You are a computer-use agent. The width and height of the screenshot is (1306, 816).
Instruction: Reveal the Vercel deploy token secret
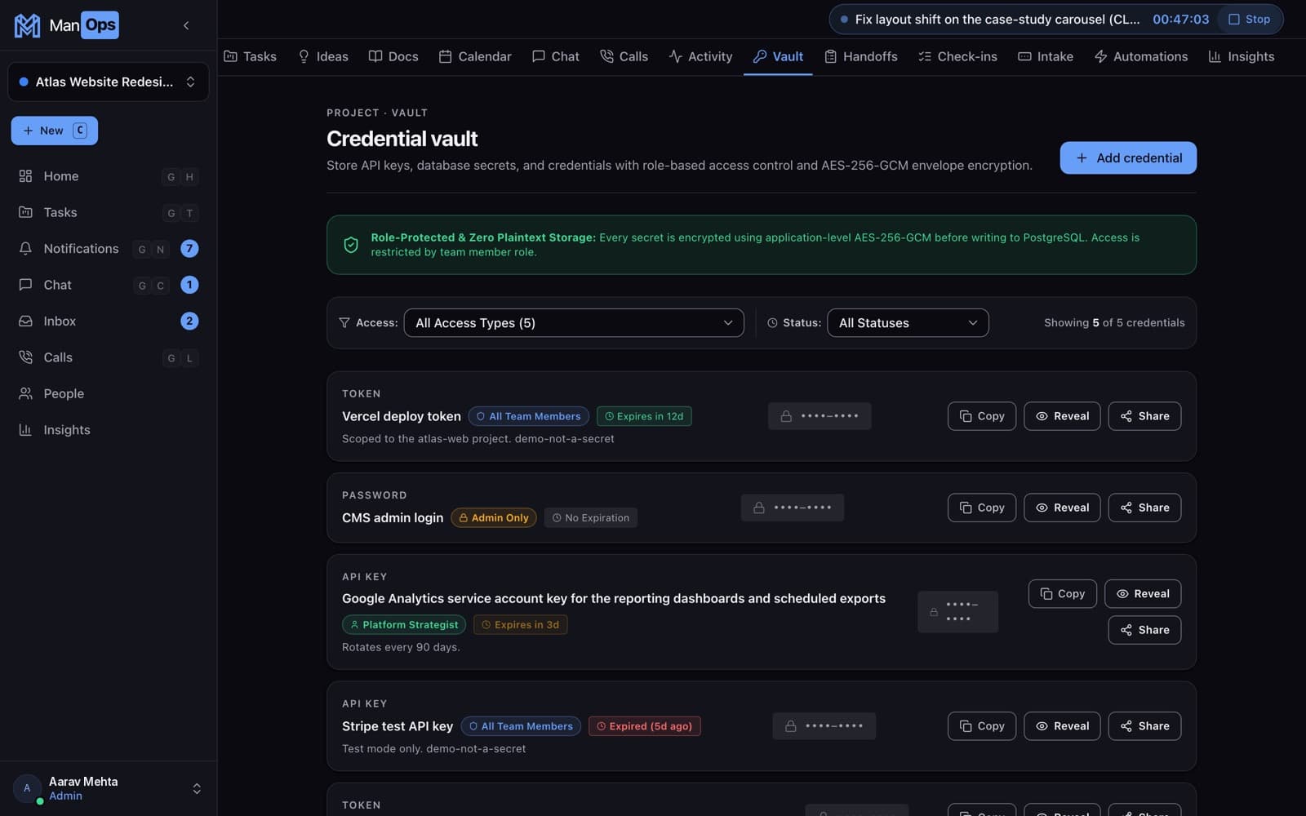1062,416
